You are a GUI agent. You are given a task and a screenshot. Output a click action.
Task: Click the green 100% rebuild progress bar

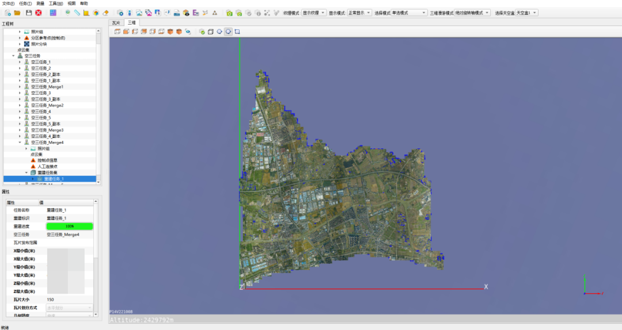tap(70, 226)
